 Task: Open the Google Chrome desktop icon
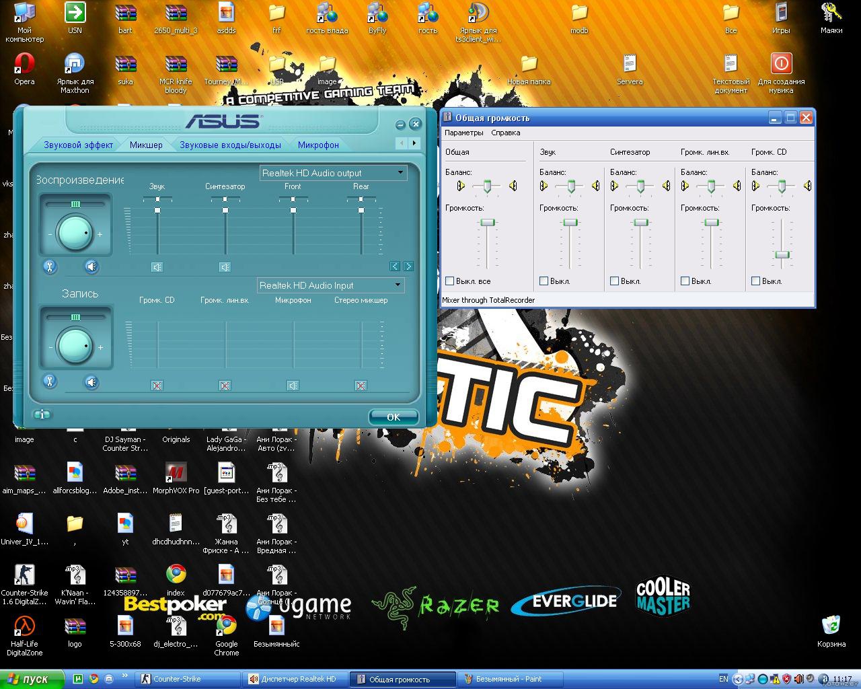(226, 635)
